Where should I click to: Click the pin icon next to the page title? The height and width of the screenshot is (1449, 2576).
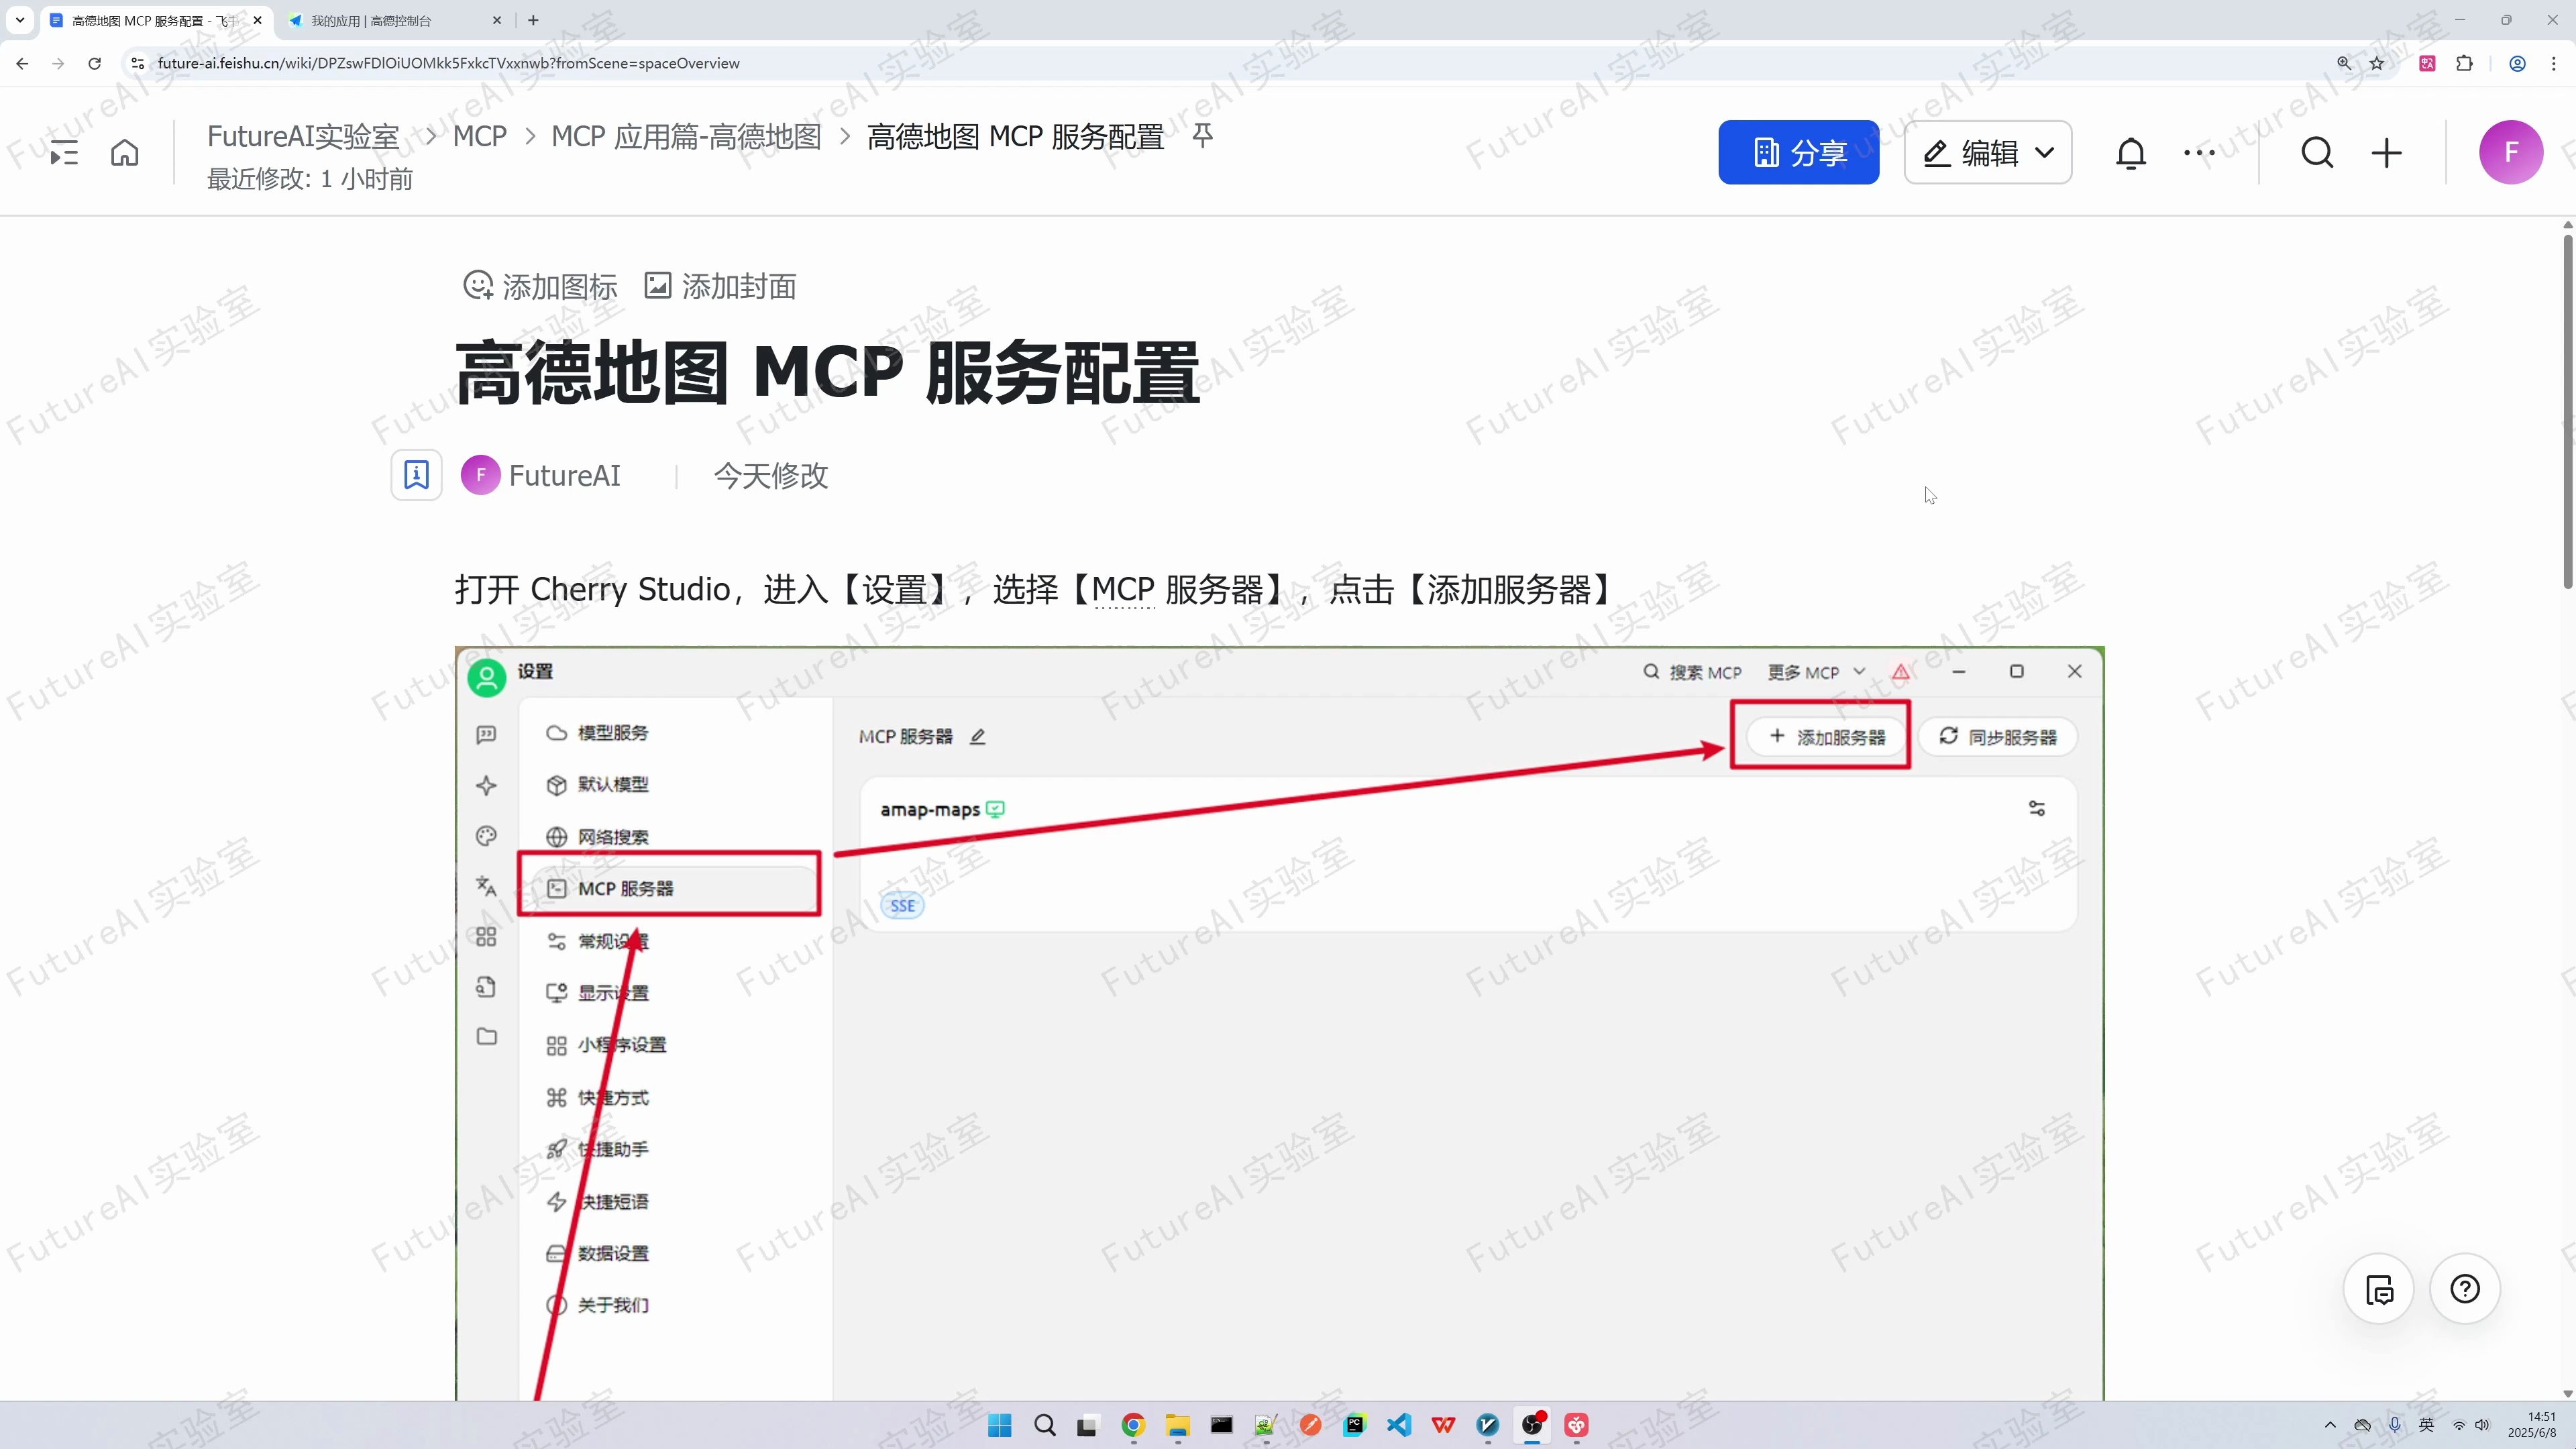click(x=1203, y=136)
